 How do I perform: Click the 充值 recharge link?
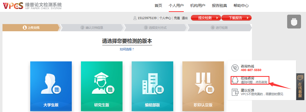point(177,18)
